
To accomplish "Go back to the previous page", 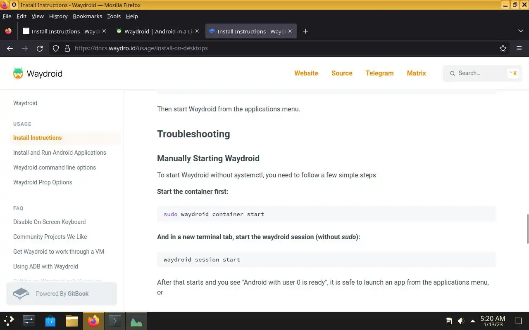I will click(10, 48).
